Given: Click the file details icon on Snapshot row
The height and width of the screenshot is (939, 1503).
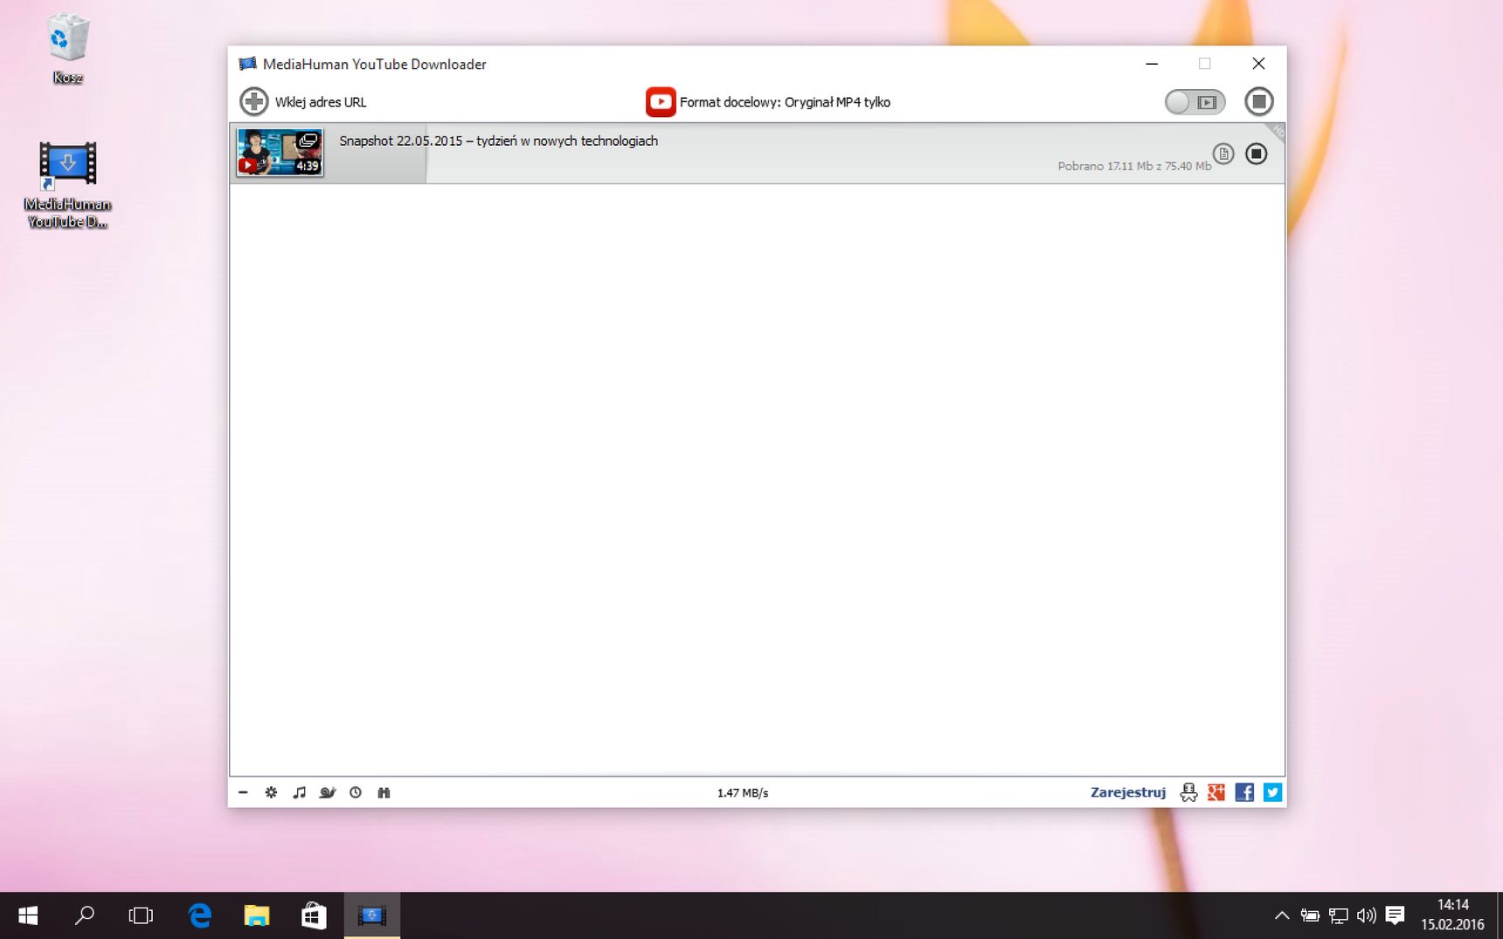Looking at the screenshot, I should coord(1223,154).
